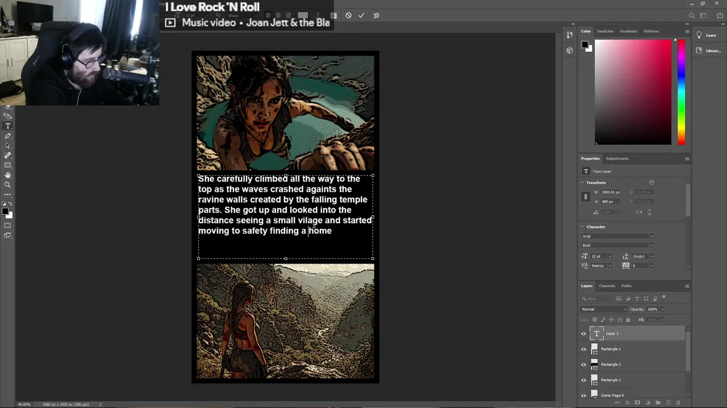727x408 pixels.
Task: Select the Horizontal Type tool in toolbar
Action: (x=8, y=126)
